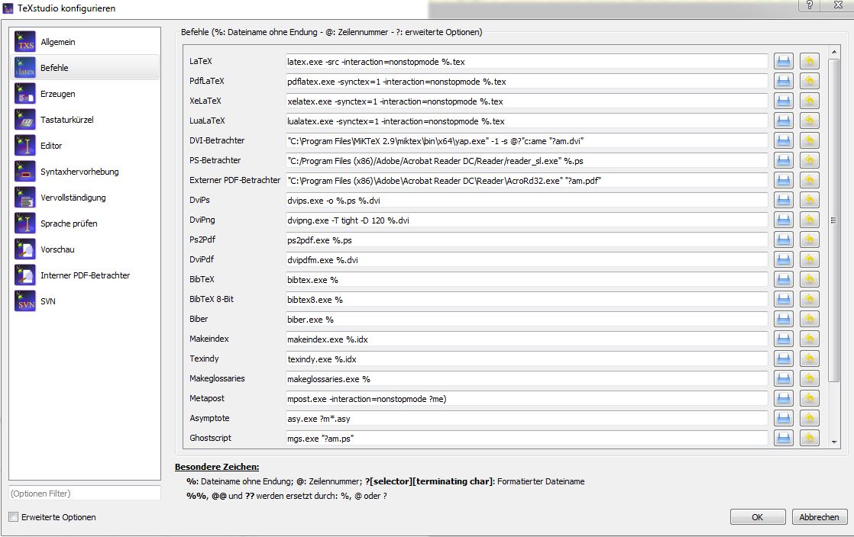Confirm settings with the OK button
The height and width of the screenshot is (537, 854).
[x=758, y=517]
